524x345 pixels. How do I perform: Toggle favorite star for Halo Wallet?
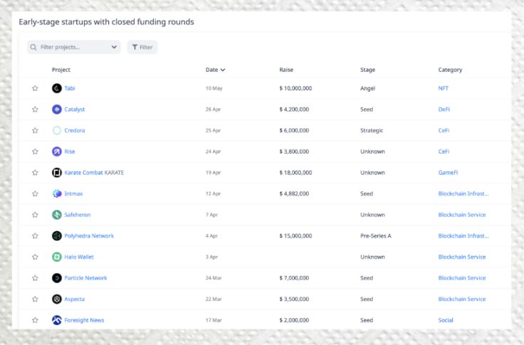[x=35, y=258]
